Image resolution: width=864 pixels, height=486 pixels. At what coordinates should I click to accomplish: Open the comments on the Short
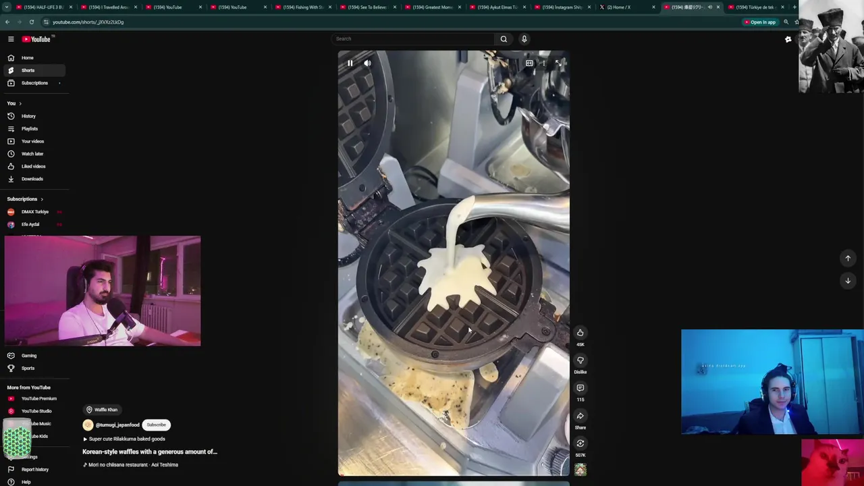tap(580, 388)
